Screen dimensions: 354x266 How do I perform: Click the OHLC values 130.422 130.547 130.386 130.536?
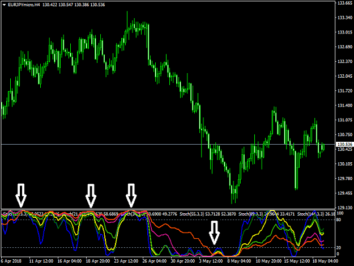pos(74,5)
